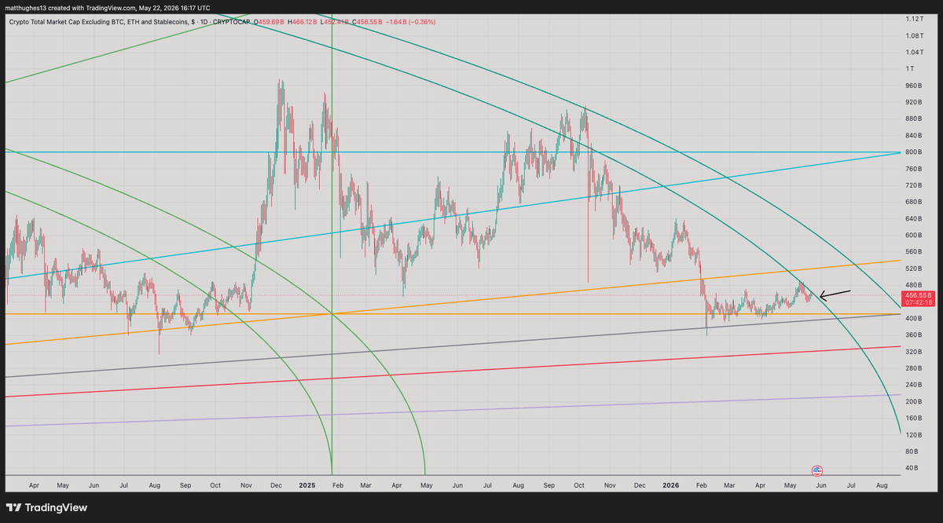The height and width of the screenshot is (523, 943).
Task: Click the 2025 label on time axis
Action: pos(307,486)
